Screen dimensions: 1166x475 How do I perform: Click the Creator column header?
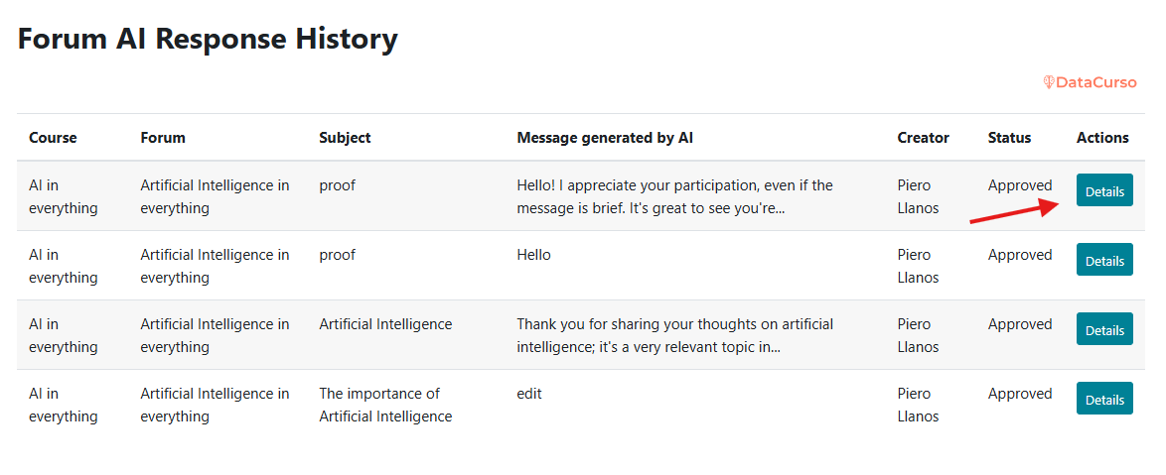coord(924,138)
